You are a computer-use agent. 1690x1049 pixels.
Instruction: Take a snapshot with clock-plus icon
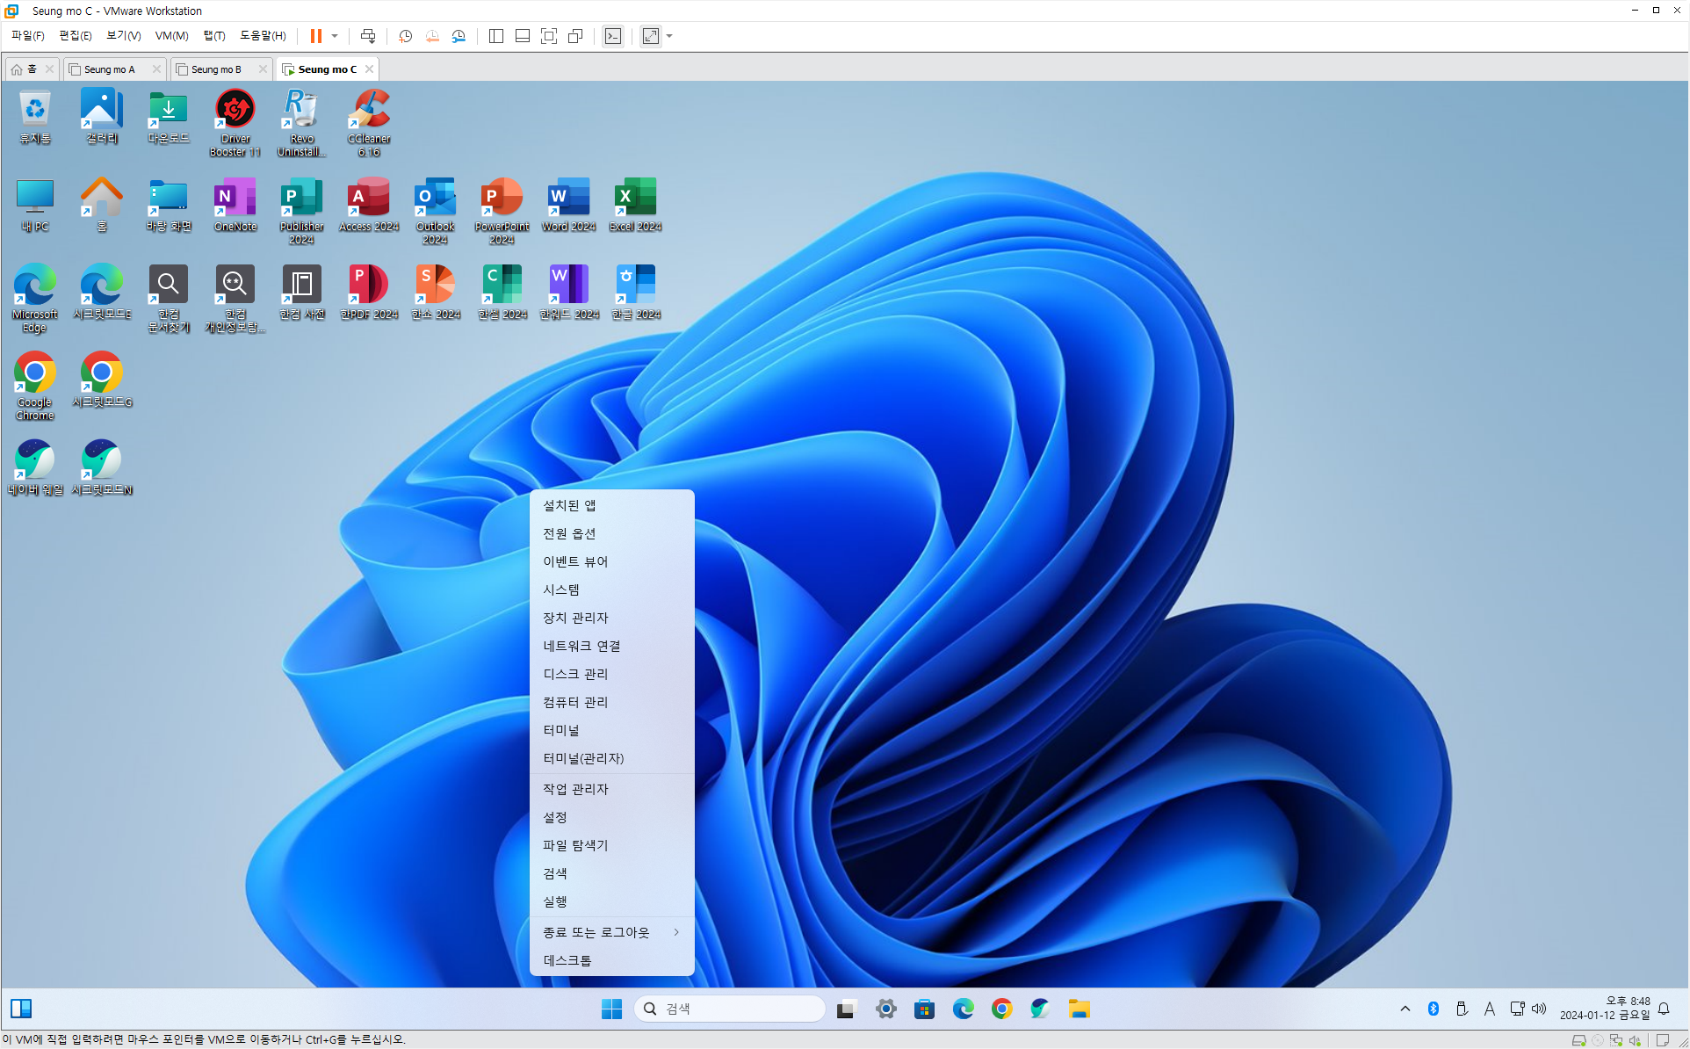[x=405, y=36]
